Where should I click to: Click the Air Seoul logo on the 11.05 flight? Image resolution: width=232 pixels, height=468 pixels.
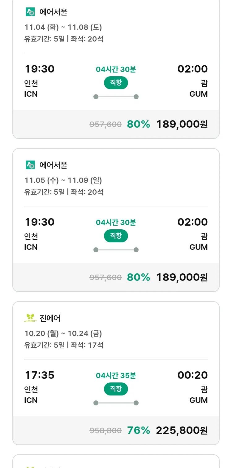pyautogui.click(x=30, y=165)
